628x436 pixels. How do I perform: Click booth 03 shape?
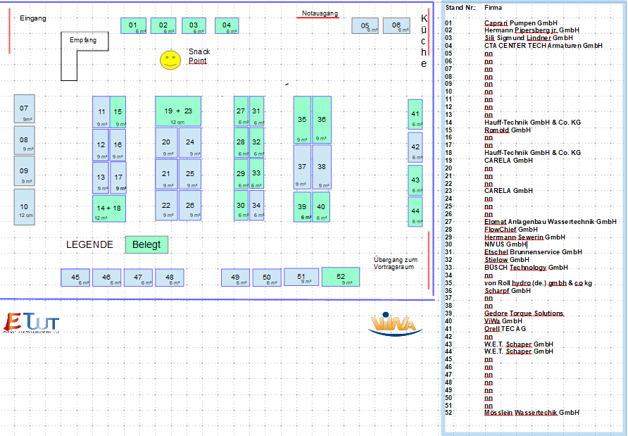(x=194, y=25)
